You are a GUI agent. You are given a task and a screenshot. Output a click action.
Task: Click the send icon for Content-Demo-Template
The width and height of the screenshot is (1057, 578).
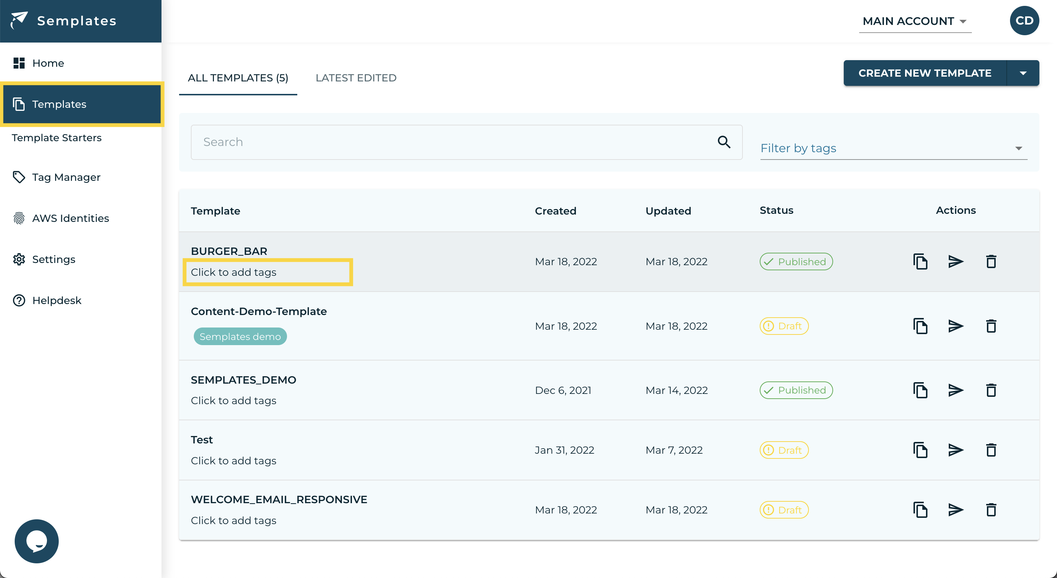[956, 326]
